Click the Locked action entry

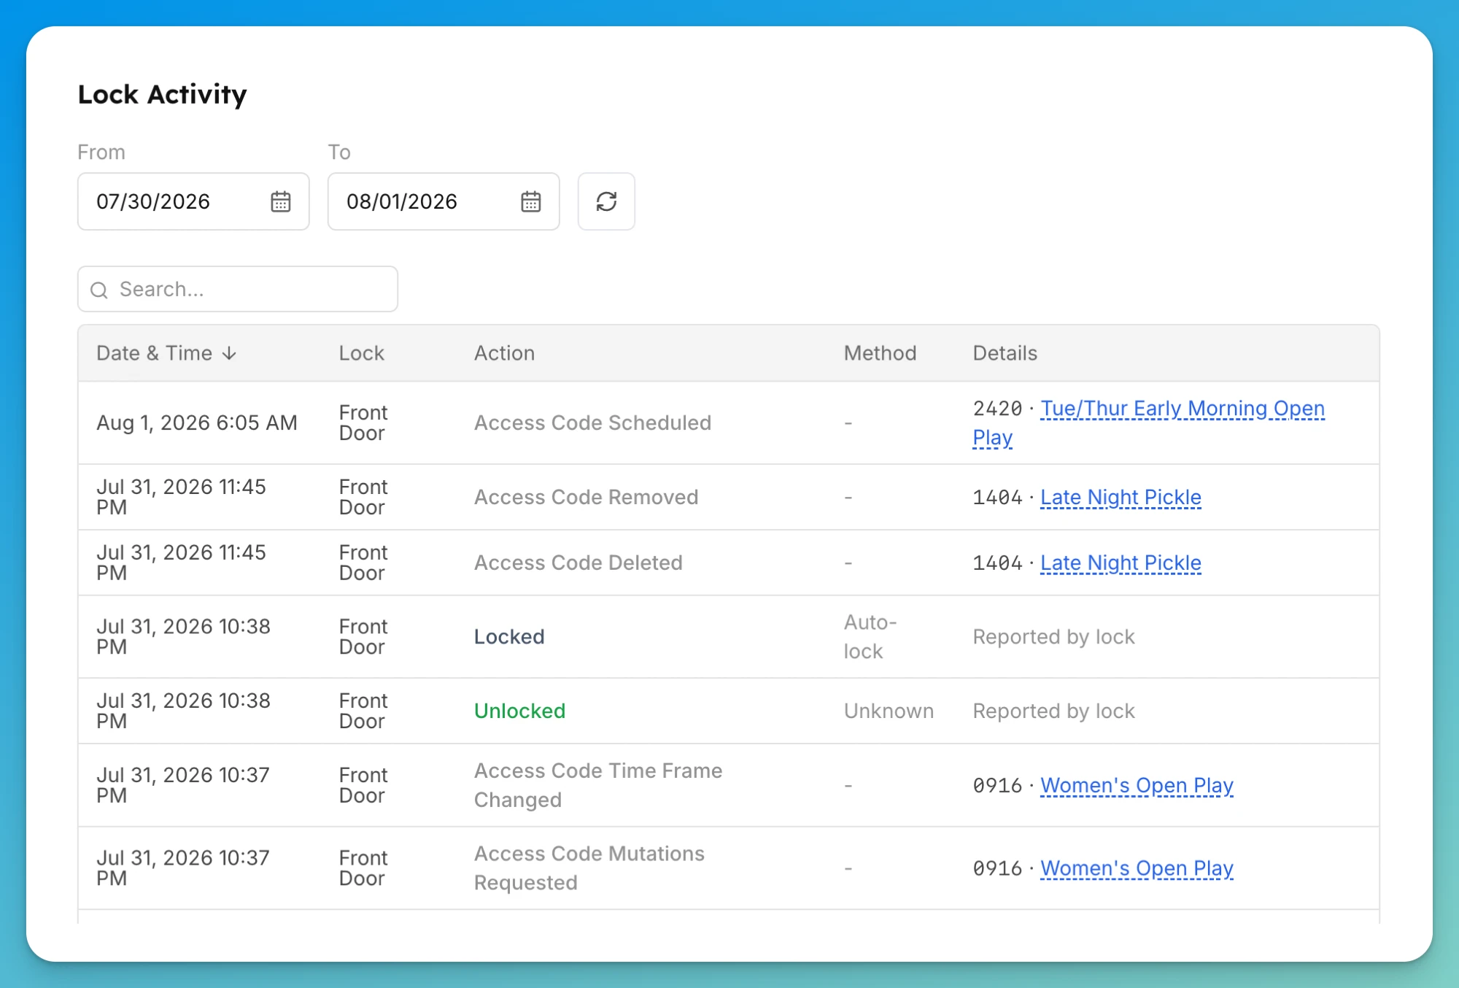(509, 637)
